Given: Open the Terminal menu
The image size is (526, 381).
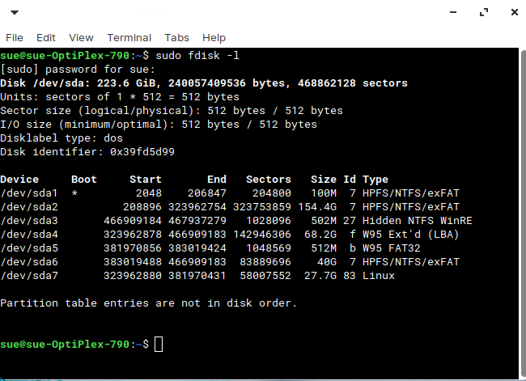Looking at the screenshot, I should click(x=129, y=37).
